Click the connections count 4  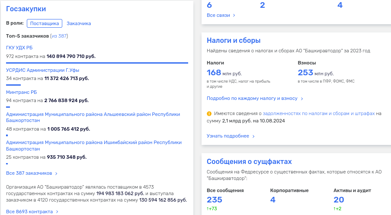(340, 5)
